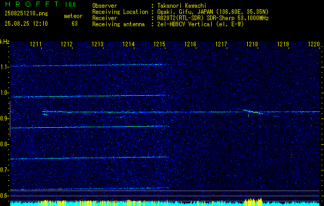Click time marker 1217
This screenshot has width=324, height=206.
click(x=221, y=44)
